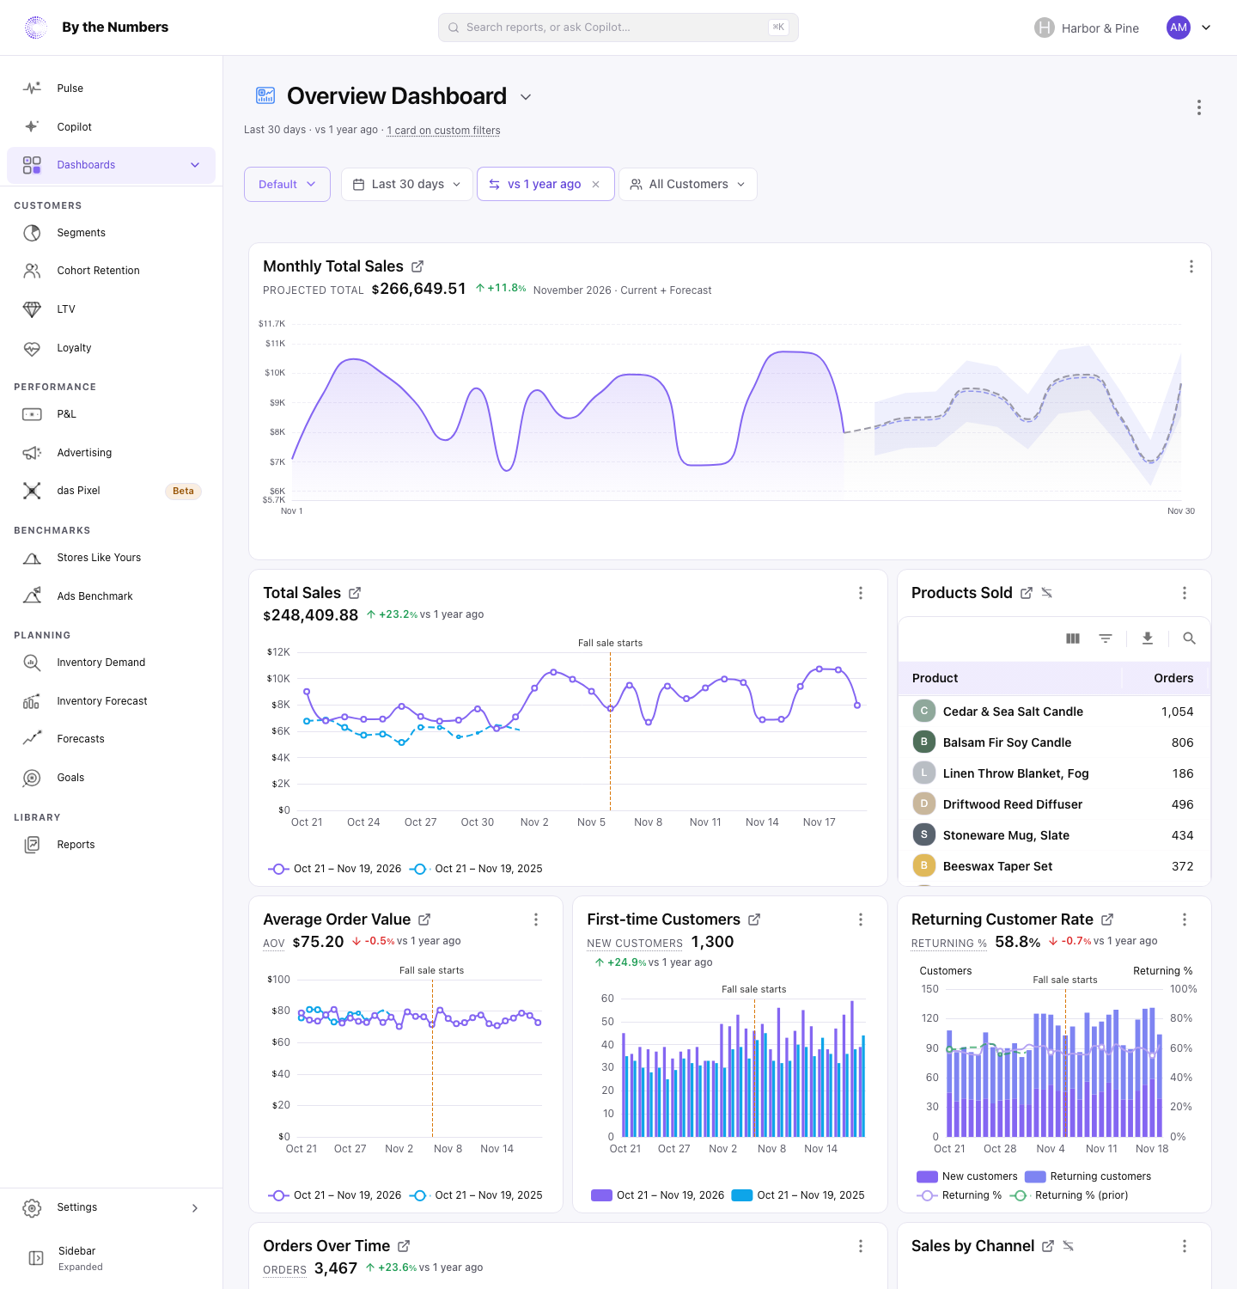The height and width of the screenshot is (1289, 1237).
Task: Search within Products Sold table
Action: coord(1189,638)
